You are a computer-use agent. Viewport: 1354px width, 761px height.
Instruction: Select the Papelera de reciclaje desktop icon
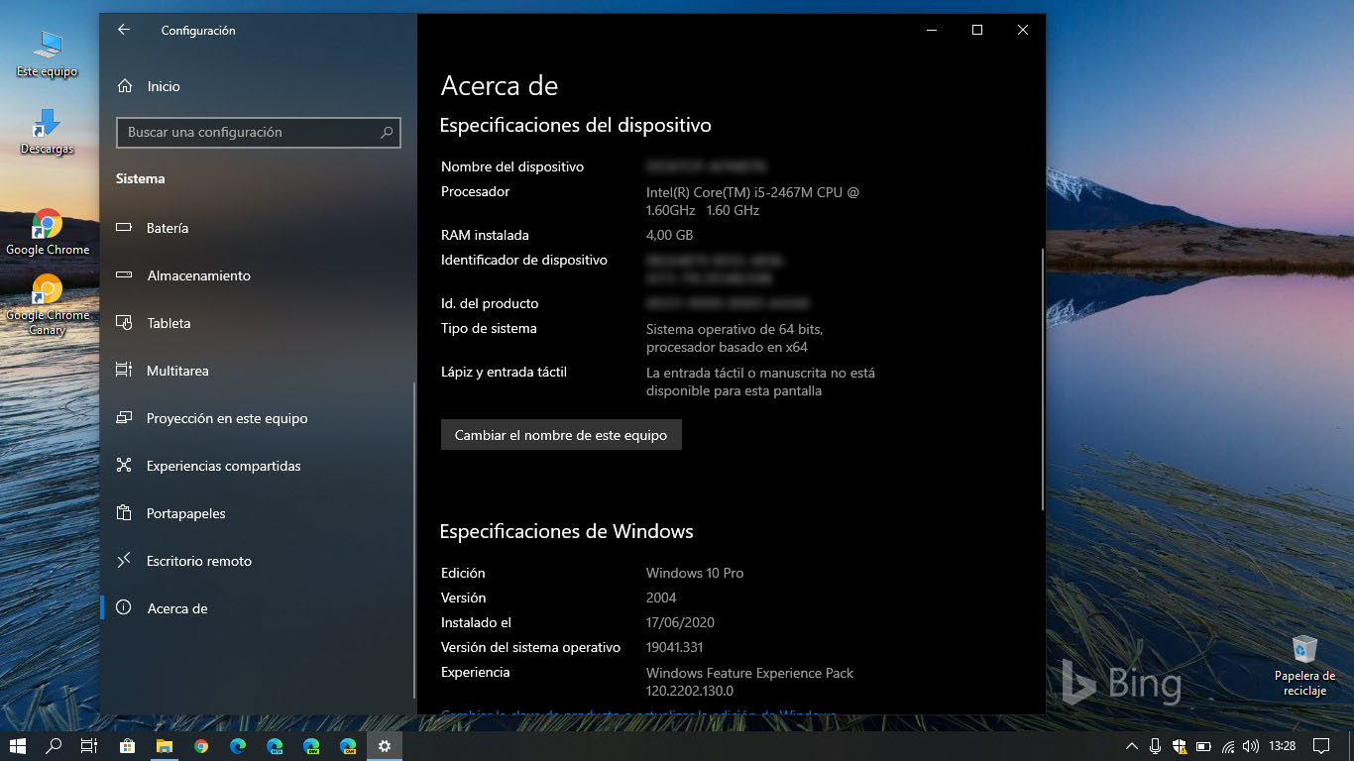point(1304,665)
